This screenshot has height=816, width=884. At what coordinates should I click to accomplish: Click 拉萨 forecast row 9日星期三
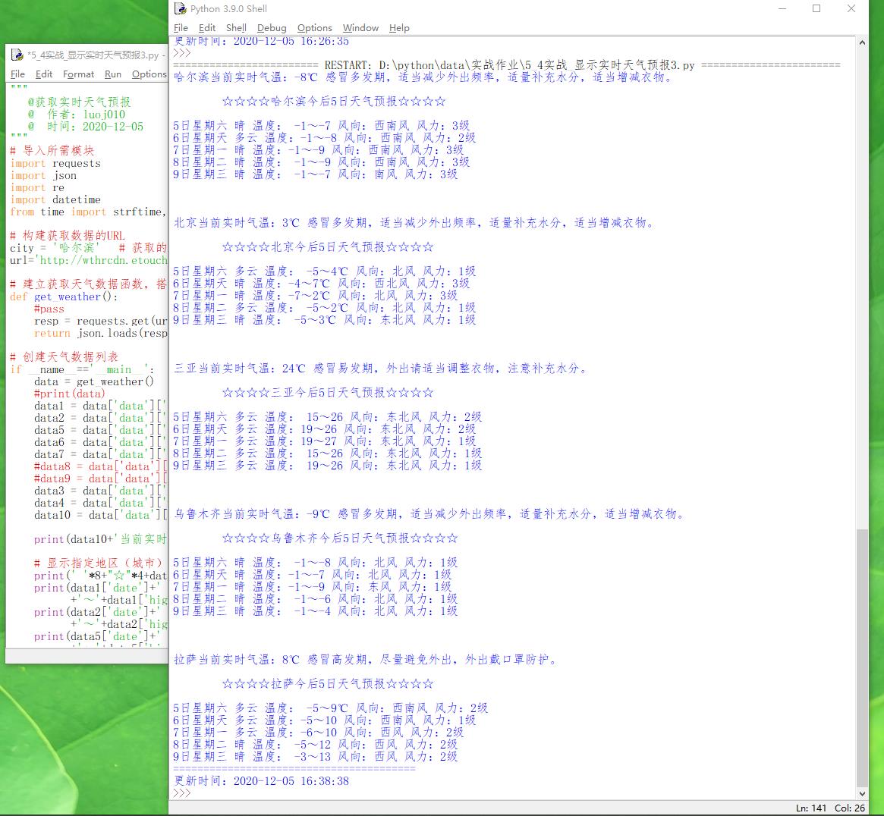[x=315, y=757]
